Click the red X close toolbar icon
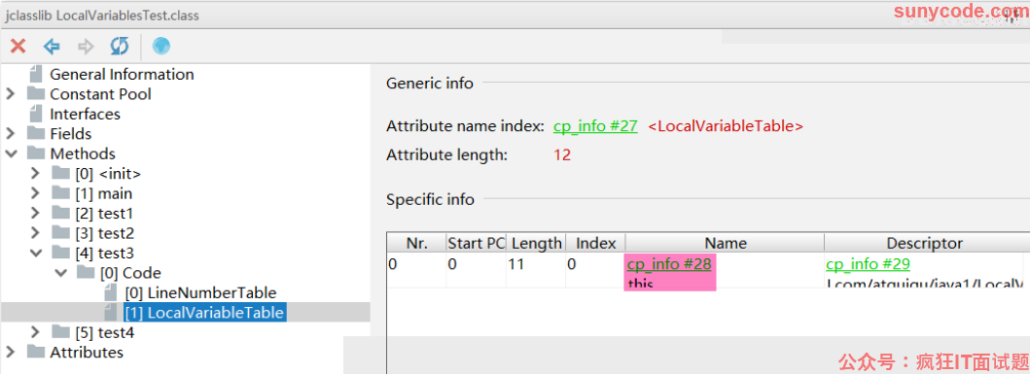The image size is (1030, 374). pos(18,46)
